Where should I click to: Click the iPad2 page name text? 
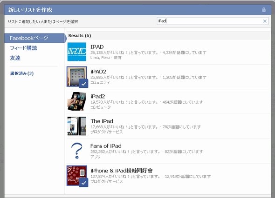click(x=98, y=96)
